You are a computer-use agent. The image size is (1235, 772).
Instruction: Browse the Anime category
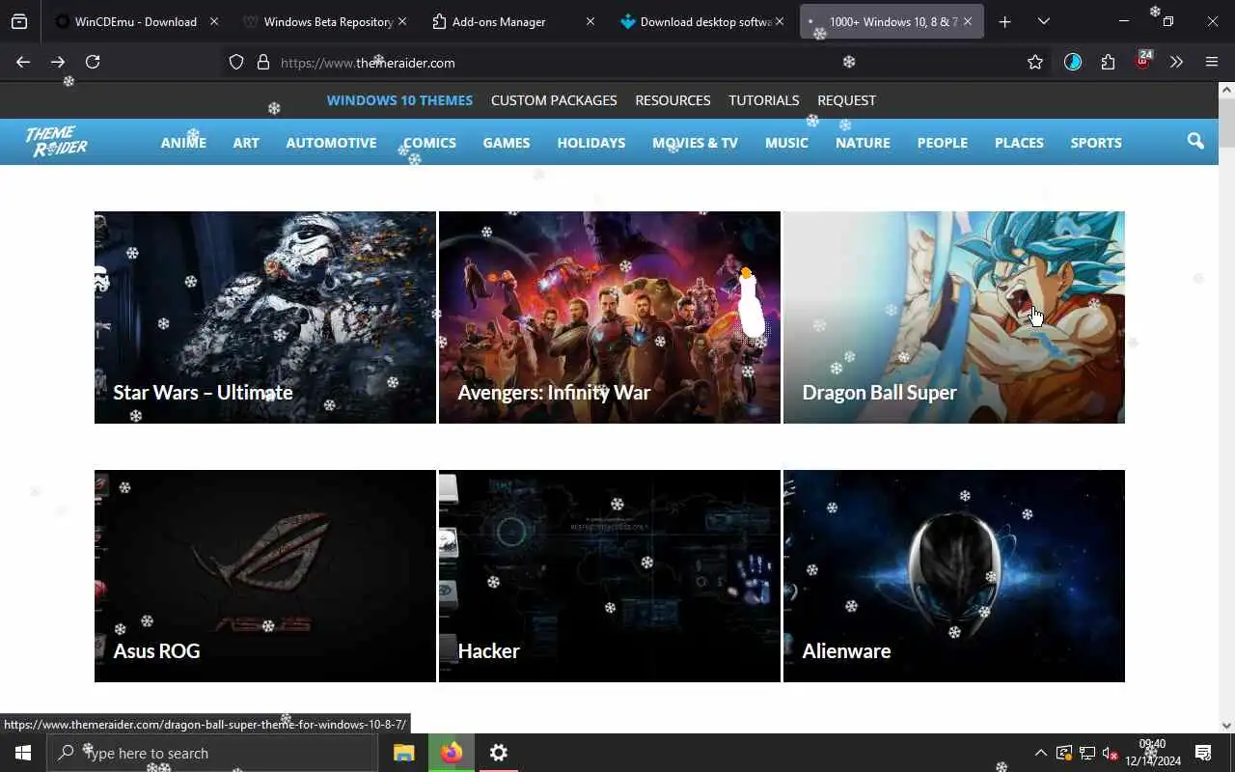pyautogui.click(x=183, y=143)
